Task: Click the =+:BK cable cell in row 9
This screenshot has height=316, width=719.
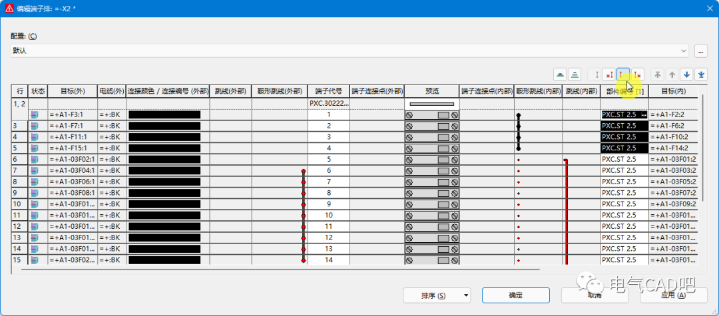Action: coord(112,193)
